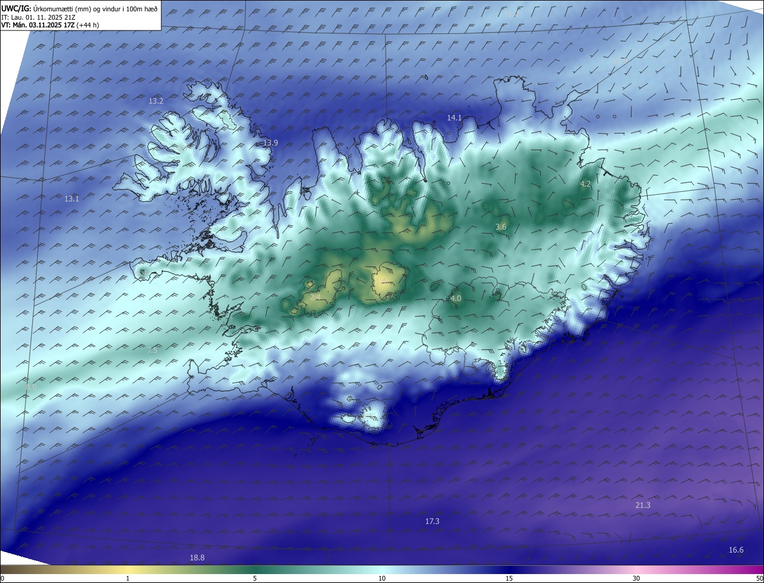
Task: Click the 3.6 value label on the map
Action: point(501,227)
